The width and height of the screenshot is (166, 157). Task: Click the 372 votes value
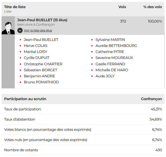coord(123,21)
